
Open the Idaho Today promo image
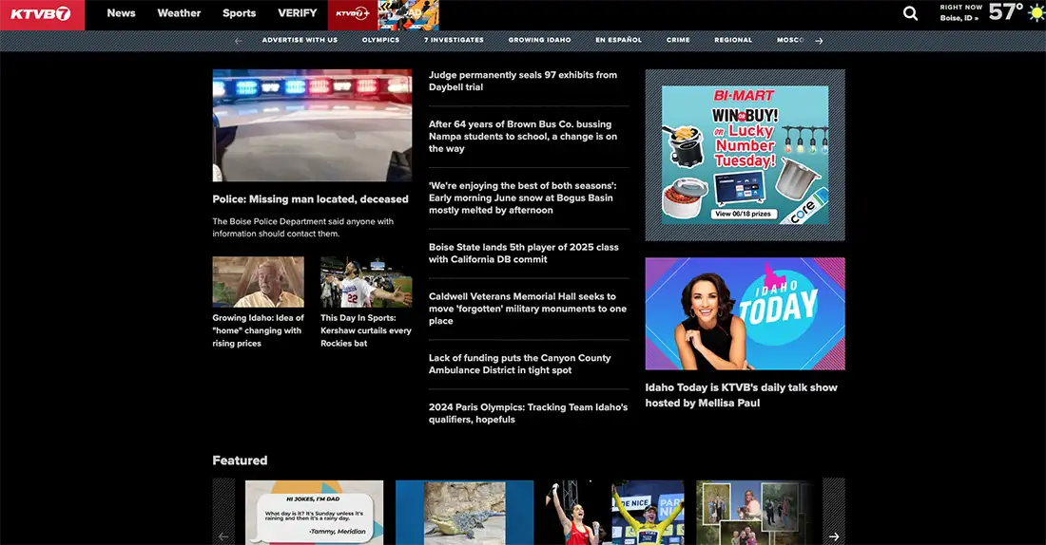pyautogui.click(x=746, y=314)
